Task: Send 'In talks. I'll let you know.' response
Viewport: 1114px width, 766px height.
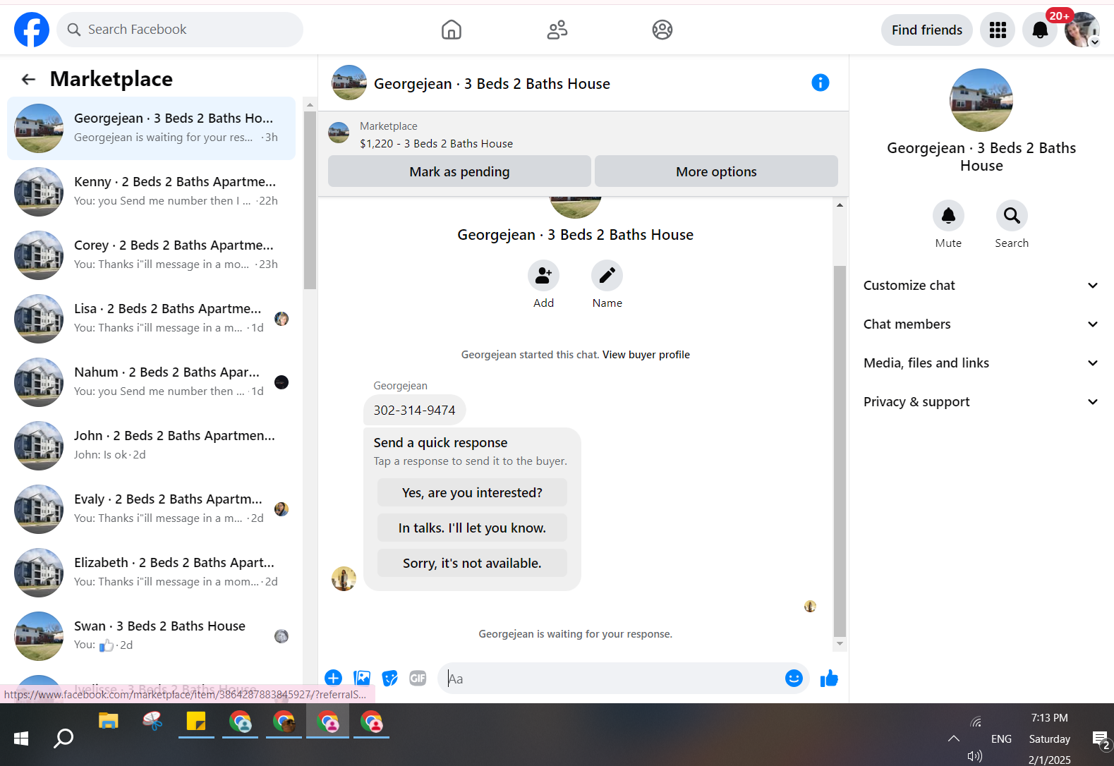Action: [472, 528]
